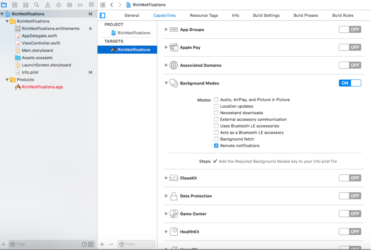Screen dimensions: 376x250
Task: Open the Issue navigator warning icon
Action: (x=48, y=5)
